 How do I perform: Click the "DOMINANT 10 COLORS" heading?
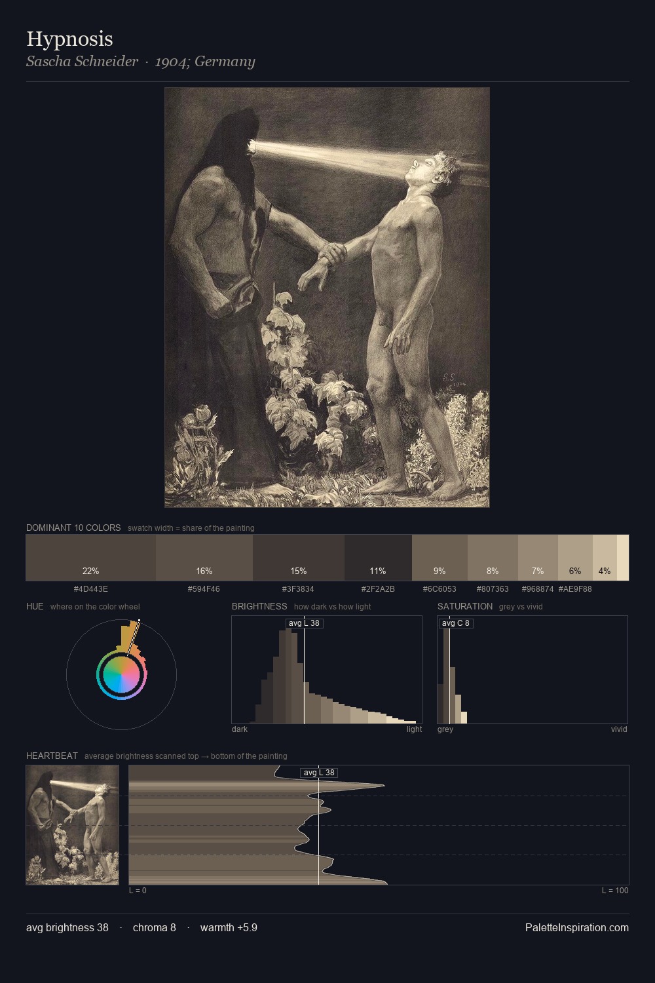[x=73, y=528]
